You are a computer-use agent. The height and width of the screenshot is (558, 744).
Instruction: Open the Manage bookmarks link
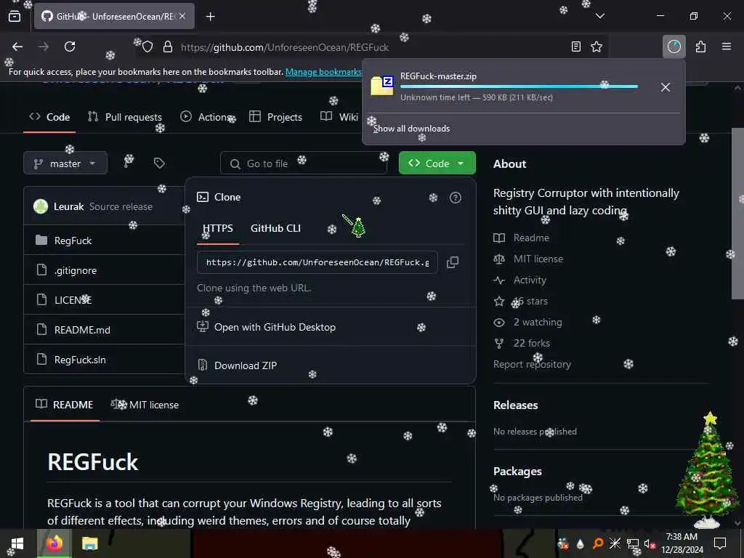(x=323, y=72)
